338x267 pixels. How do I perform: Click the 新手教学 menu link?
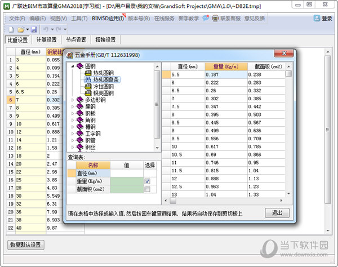[189, 19]
